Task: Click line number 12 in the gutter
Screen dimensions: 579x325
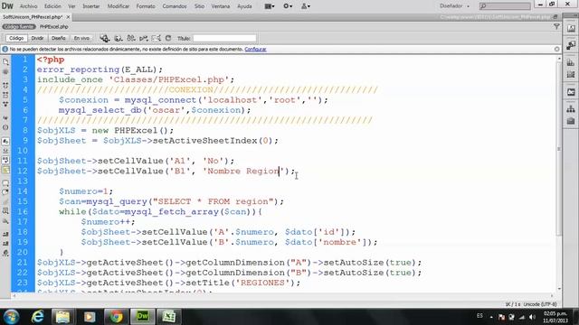Action: [x=23, y=171]
